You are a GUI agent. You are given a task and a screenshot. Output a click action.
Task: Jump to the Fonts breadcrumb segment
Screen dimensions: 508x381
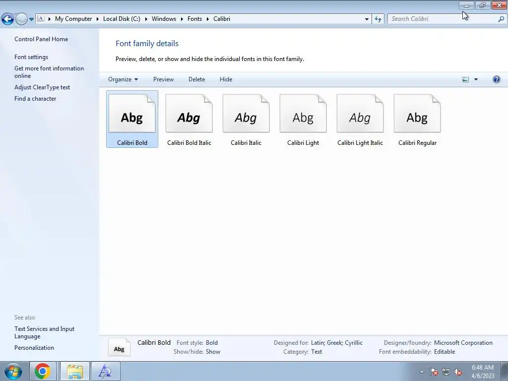(194, 19)
